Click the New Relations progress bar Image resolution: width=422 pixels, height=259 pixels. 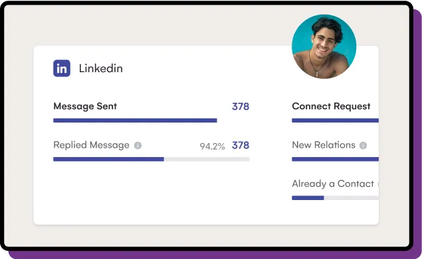(336, 160)
